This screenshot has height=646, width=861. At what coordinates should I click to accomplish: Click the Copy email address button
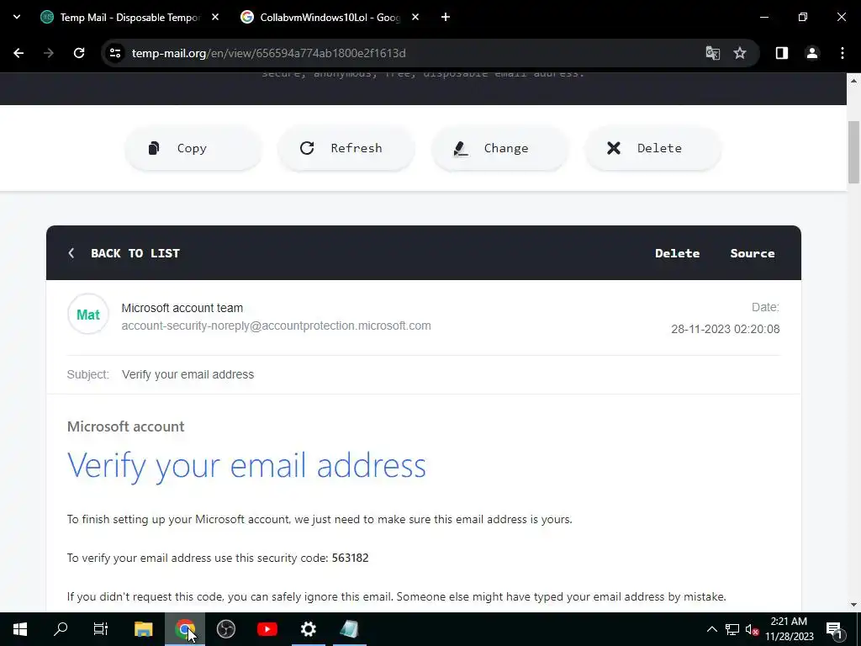pos(193,148)
